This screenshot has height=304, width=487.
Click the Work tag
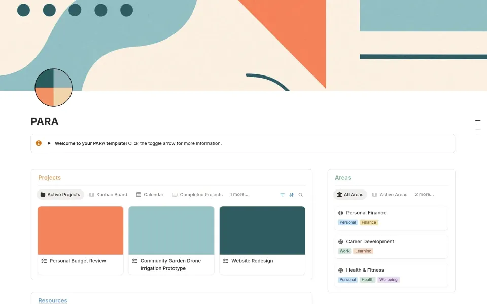tap(344, 251)
